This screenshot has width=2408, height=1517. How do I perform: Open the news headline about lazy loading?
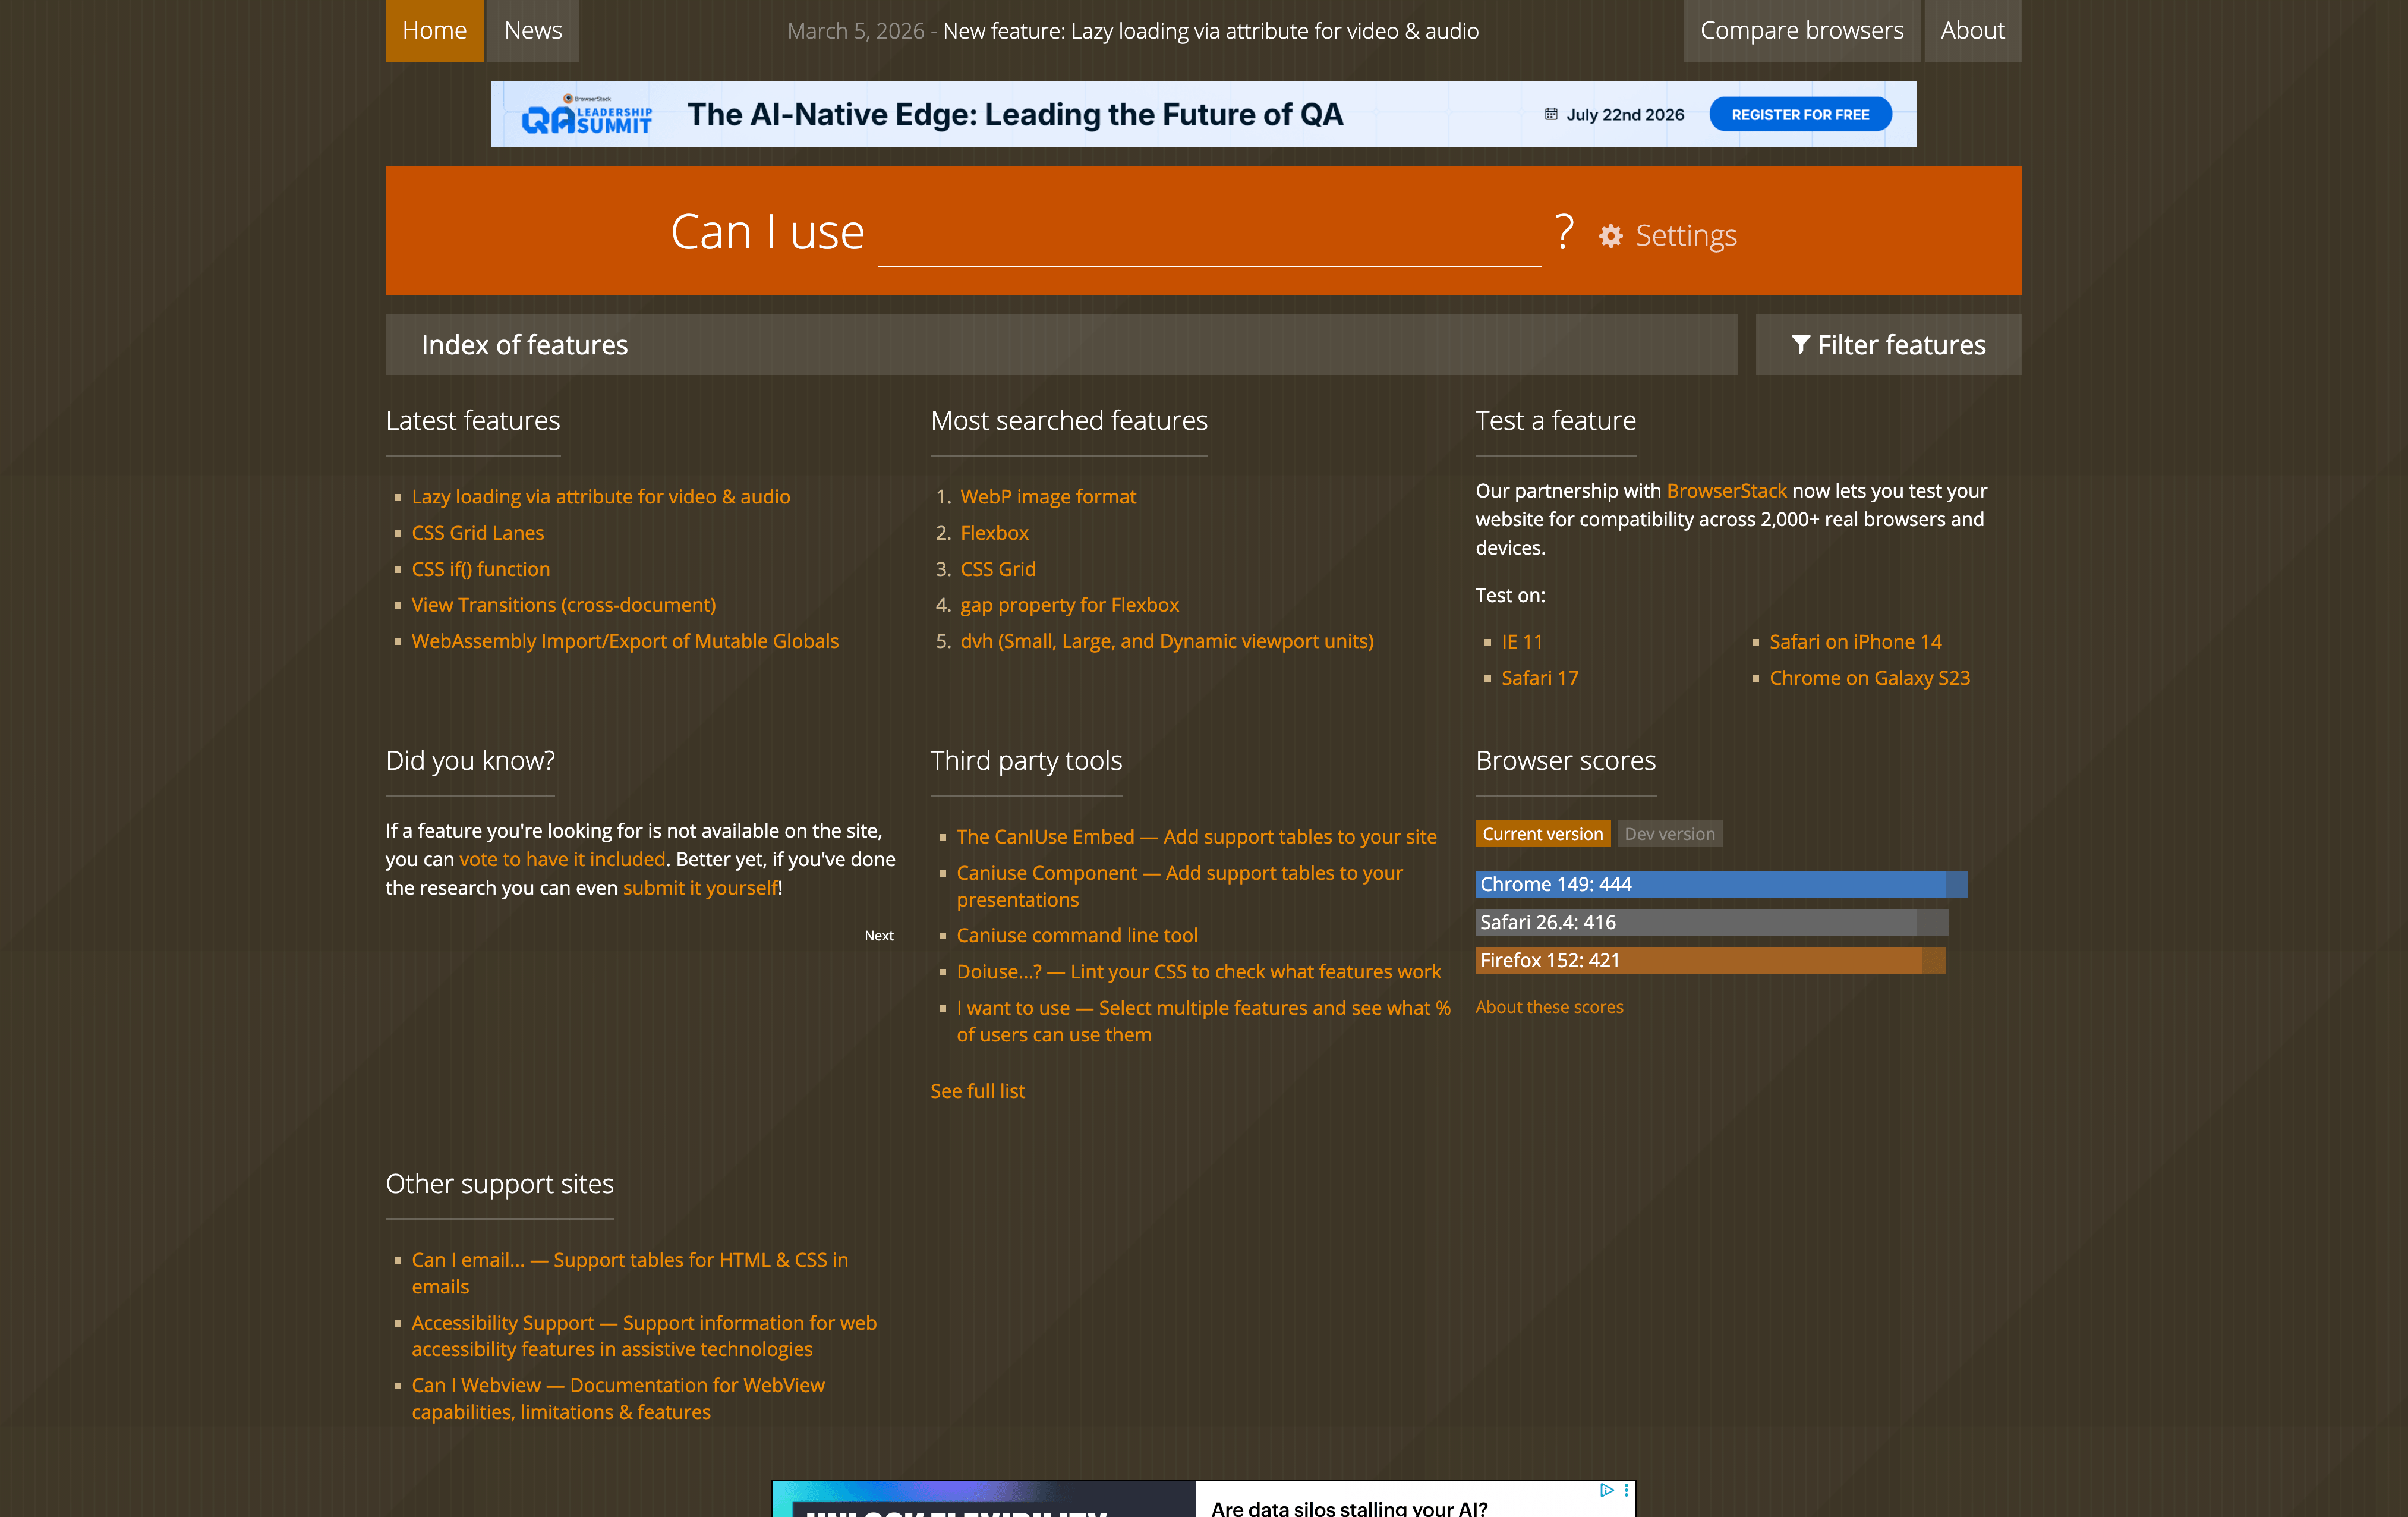1210,31
